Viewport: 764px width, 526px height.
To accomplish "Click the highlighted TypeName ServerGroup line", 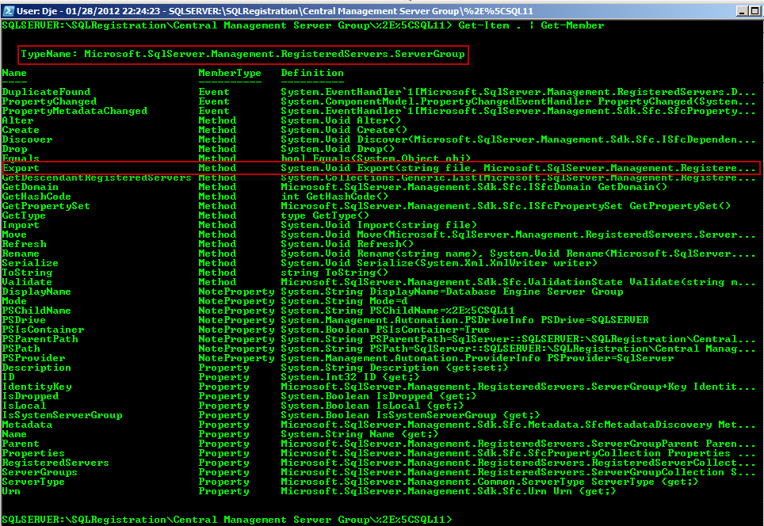I will coord(243,54).
